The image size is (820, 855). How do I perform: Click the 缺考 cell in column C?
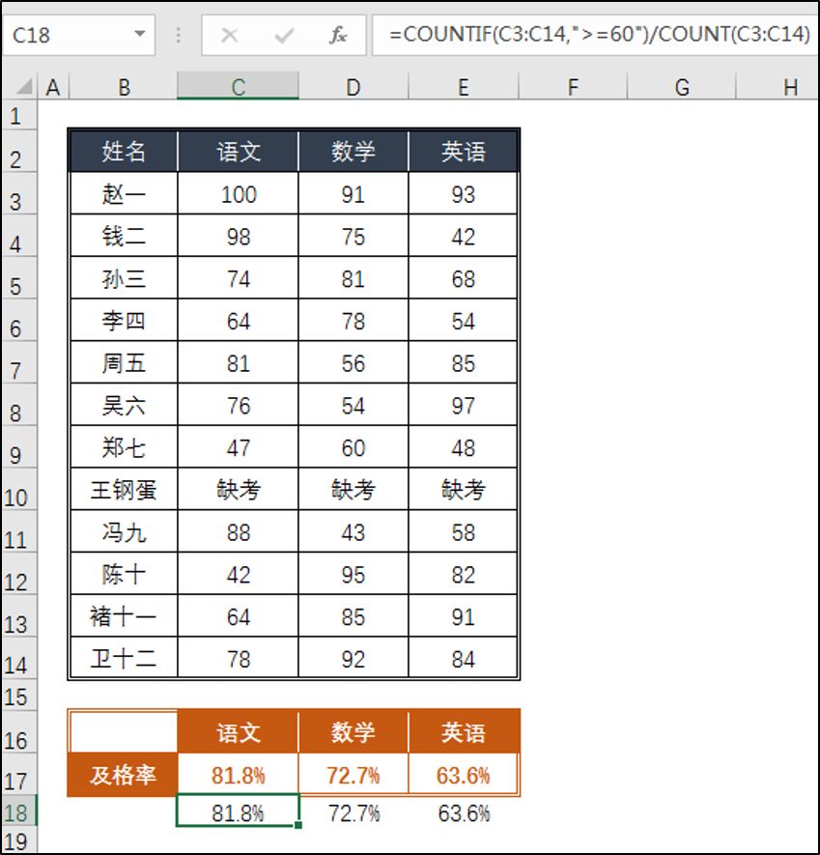click(x=238, y=489)
